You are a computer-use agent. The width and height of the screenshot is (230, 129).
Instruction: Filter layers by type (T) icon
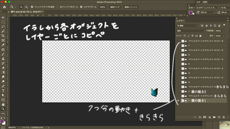tap(211, 26)
